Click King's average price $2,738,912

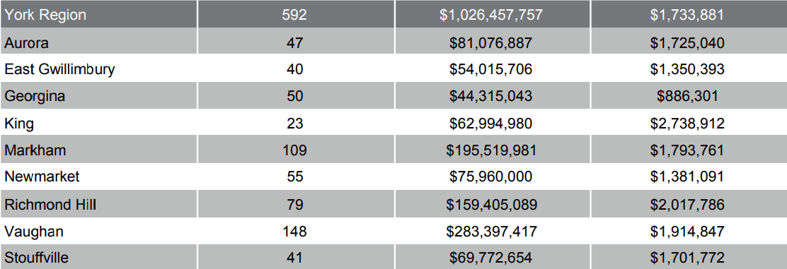687,123
